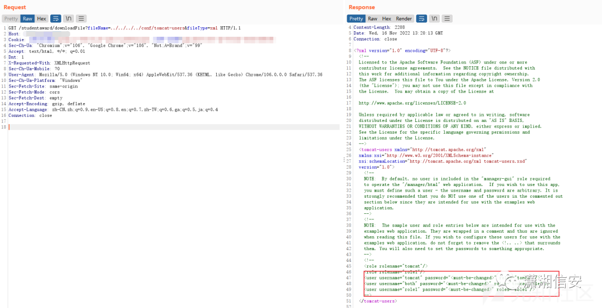Click the <?xml version="1.0" declaration line
602x308 pixels.
402,51
